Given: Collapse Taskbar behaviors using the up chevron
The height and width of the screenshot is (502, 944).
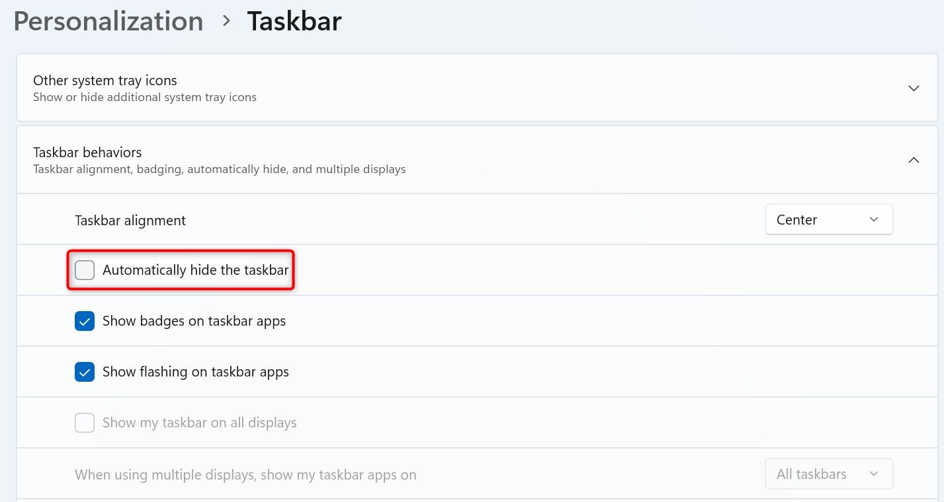Looking at the screenshot, I should click(x=914, y=160).
